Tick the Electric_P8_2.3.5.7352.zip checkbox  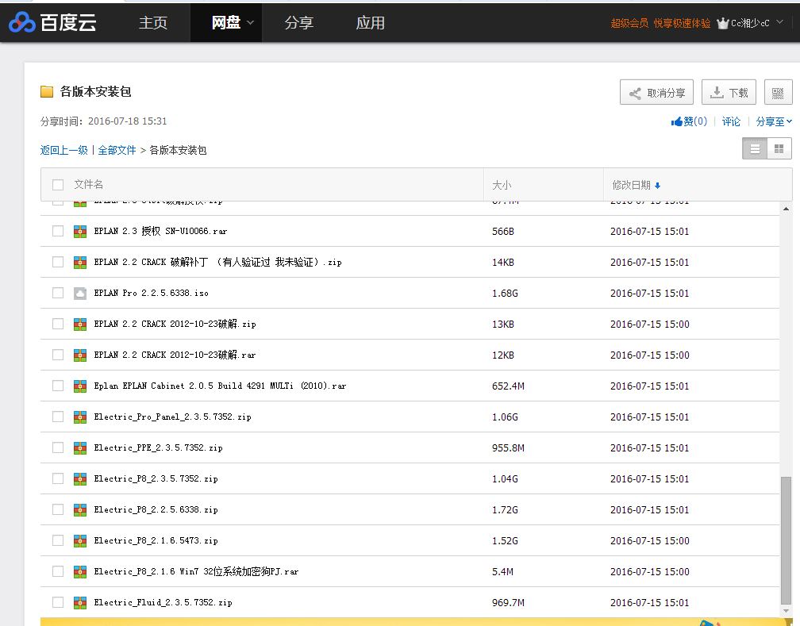tap(58, 478)
